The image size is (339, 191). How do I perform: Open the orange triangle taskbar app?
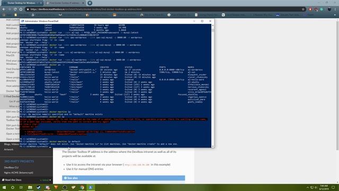click(56, 187)
